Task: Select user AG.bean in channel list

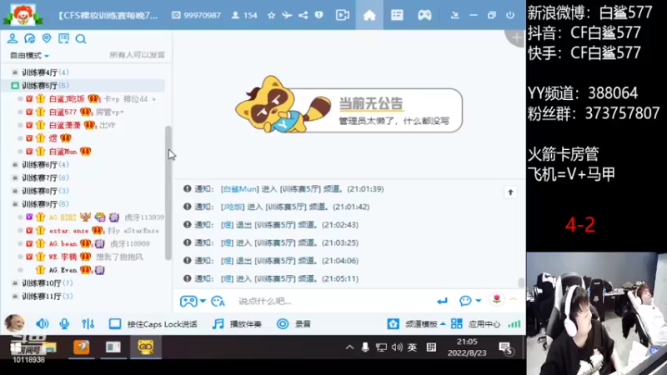Action: [x=63, y=243]
